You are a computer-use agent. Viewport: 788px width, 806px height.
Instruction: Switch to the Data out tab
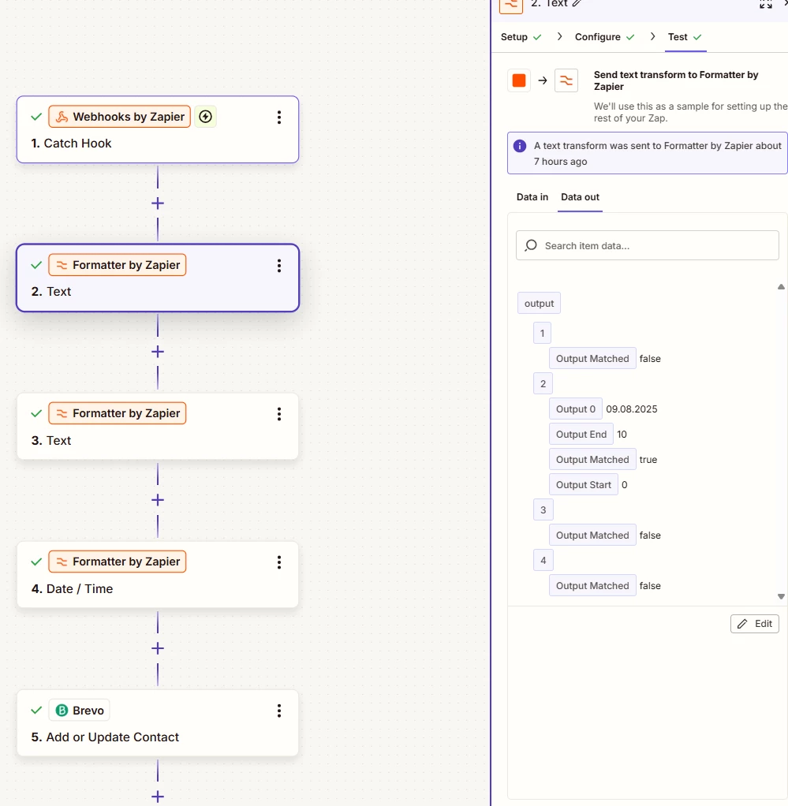[x=580, y=197]
